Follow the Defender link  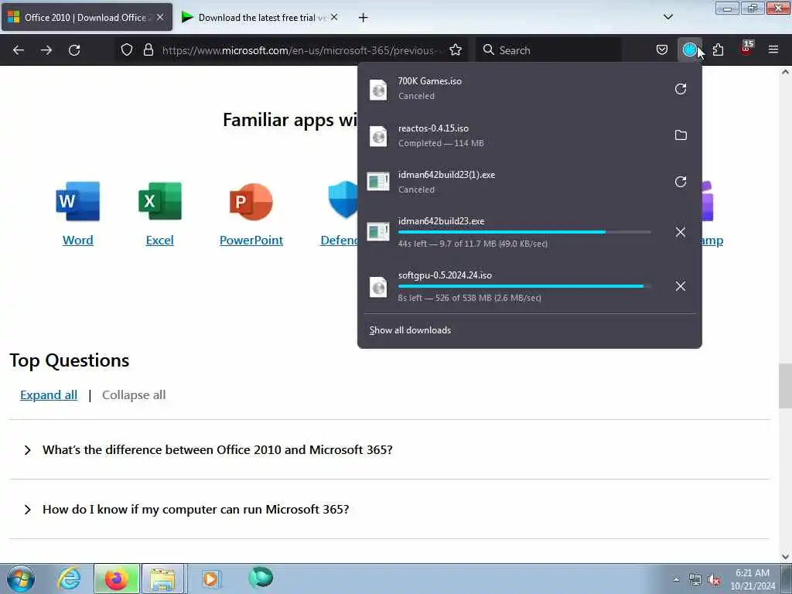(339, 241)
